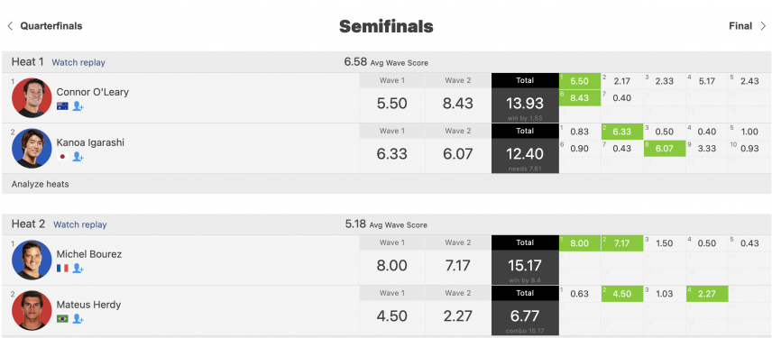Follow Connor O'Leary with the add-user icon

pos(78,105)
